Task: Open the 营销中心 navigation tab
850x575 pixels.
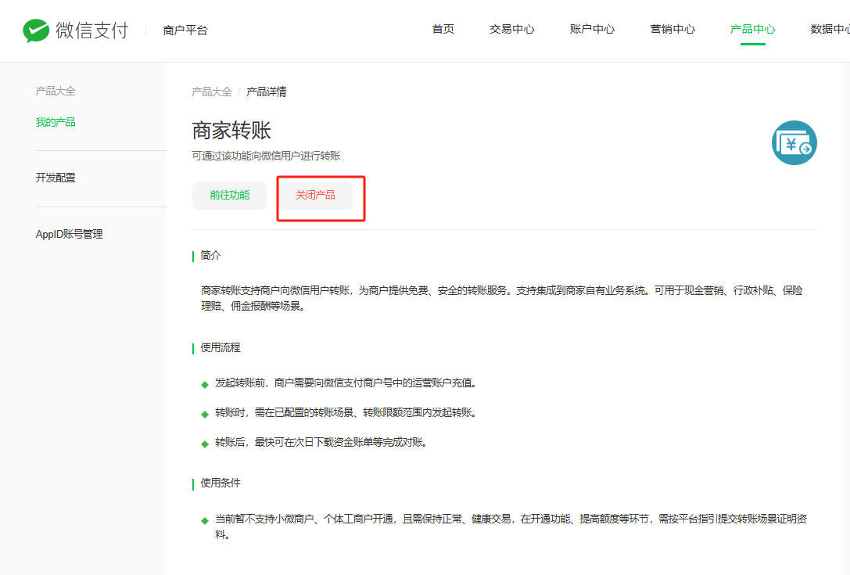Action: tap(672, 29)
